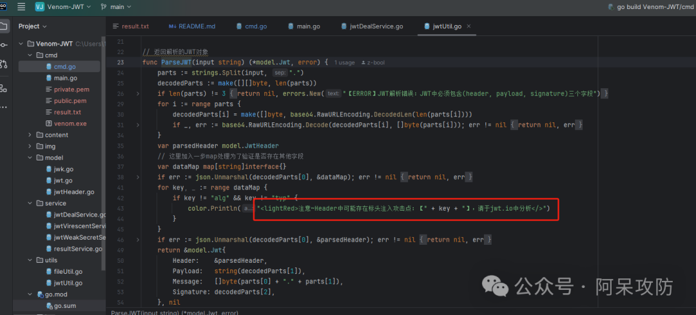Click the color.Println call on line 43
Image resolution: width=696 pixels, height=315 pixels.
click(x=214, y=208)
